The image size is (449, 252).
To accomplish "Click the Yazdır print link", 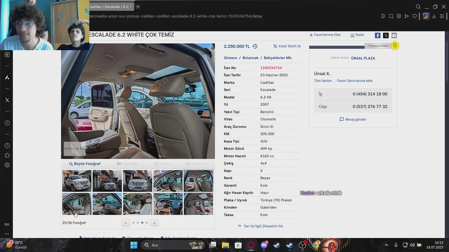I will point(357,35).
